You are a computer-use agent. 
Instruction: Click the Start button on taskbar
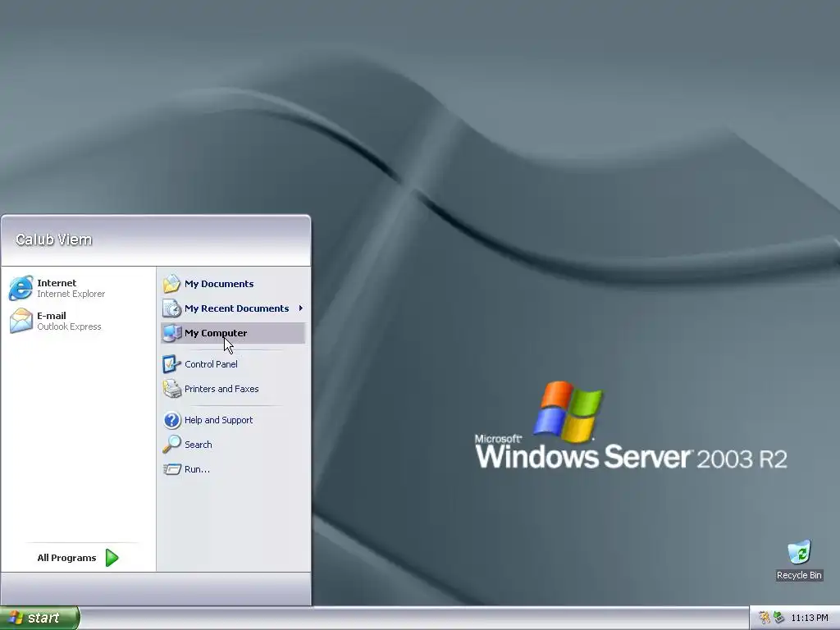click(x=39, y=618)
